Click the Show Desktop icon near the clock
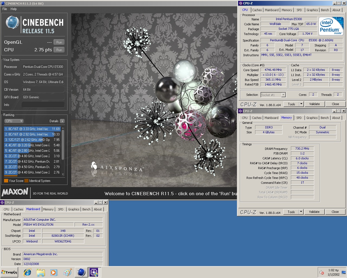This screenshot has height=278, width=347. [344, 272]
